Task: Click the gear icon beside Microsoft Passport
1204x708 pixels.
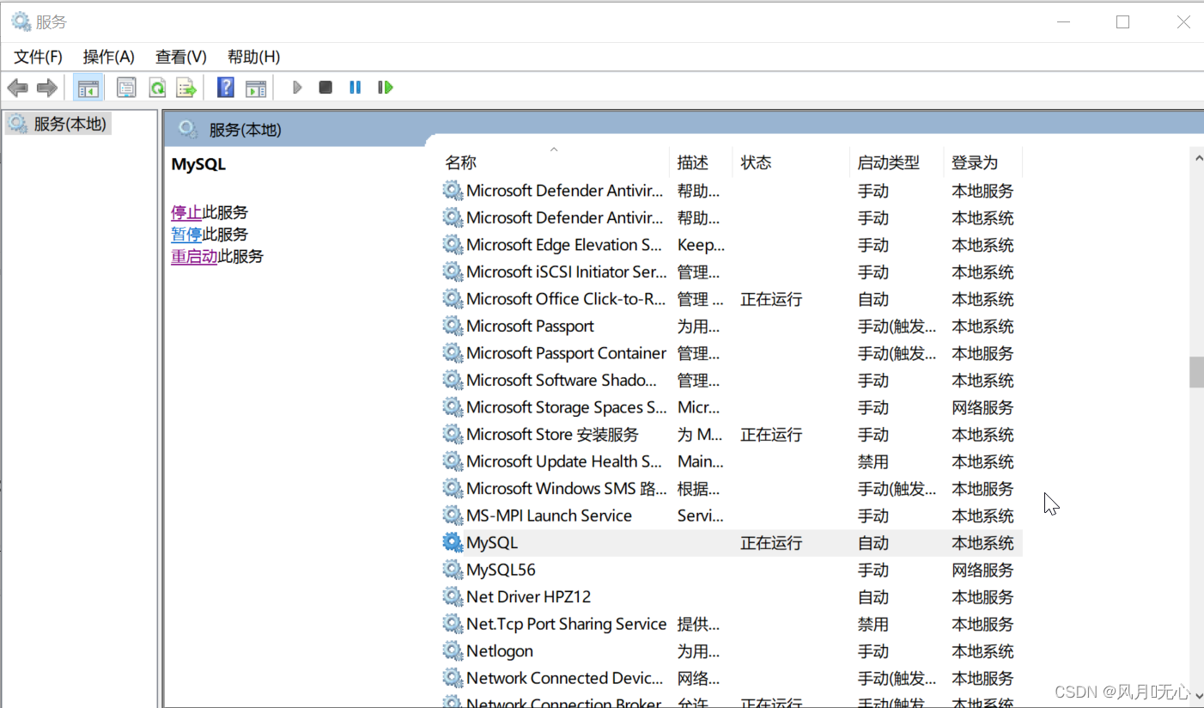Action: 453,326
